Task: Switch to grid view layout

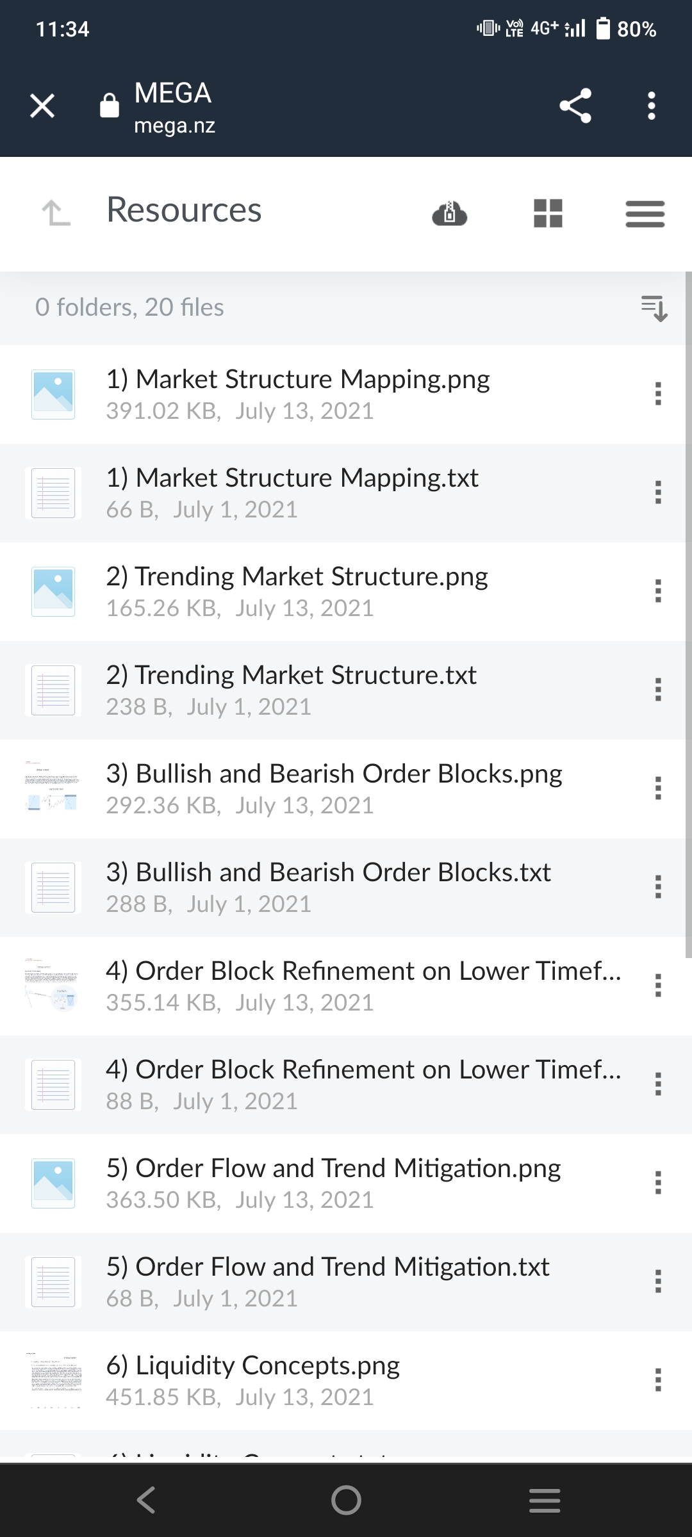Action: [548, 213]
